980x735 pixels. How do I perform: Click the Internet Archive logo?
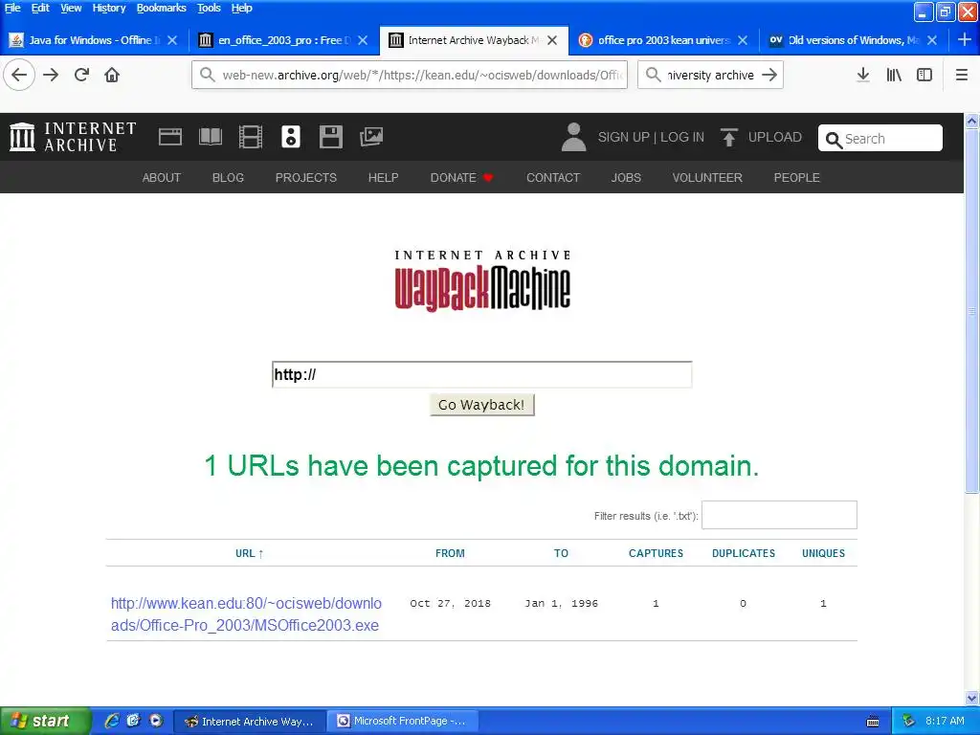[x=73, y=137]
